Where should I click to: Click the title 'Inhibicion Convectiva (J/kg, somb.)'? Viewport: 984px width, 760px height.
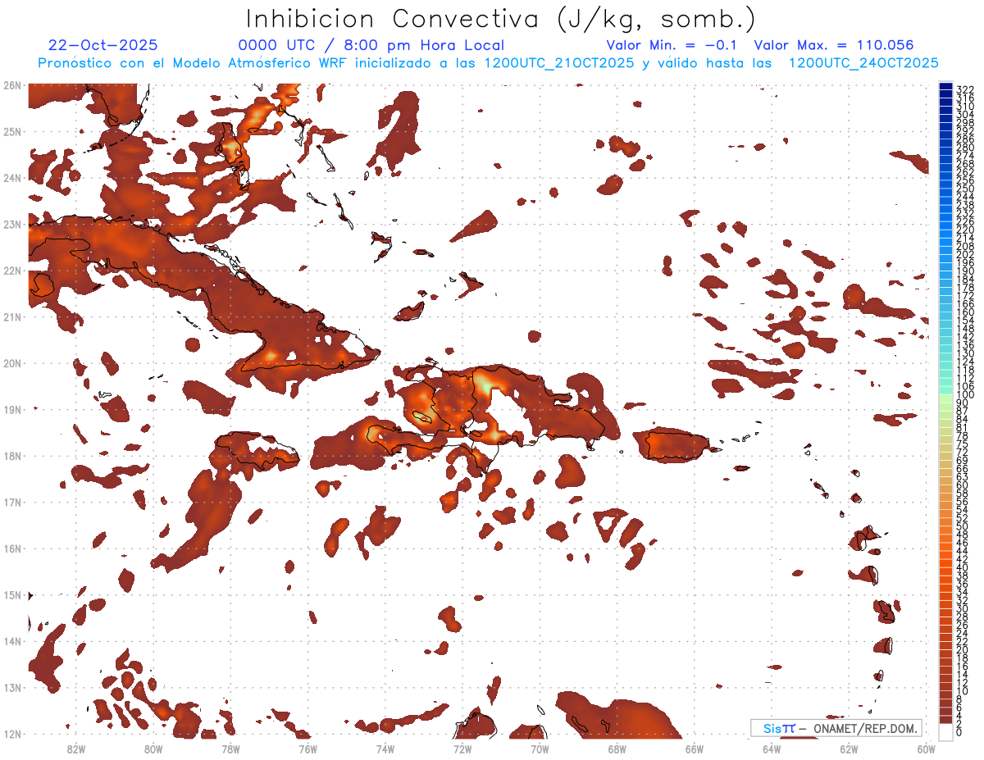[501, 19]
